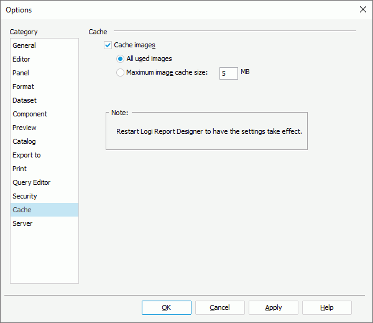Open the Component category
This screenshot has height=323, width=373.
[44, 114]
